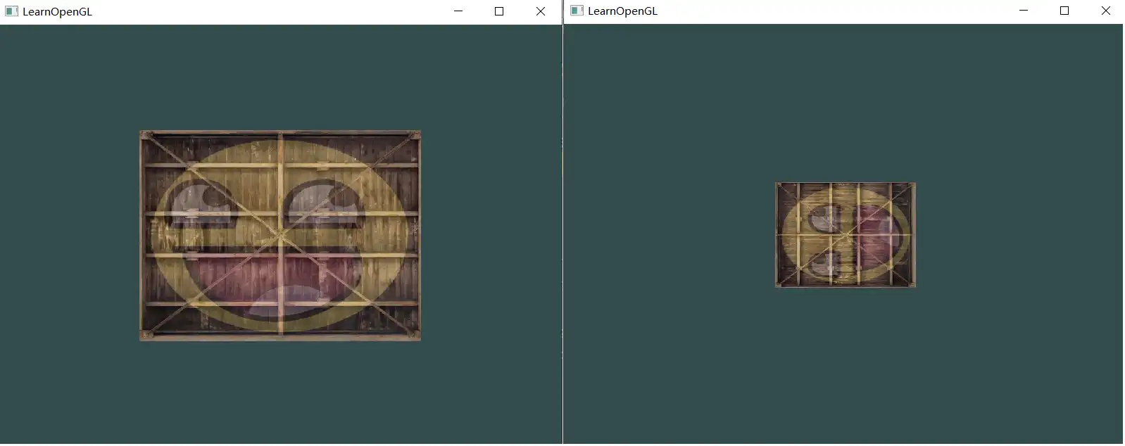Select the left window's LearnOpenGL title text

57,12
